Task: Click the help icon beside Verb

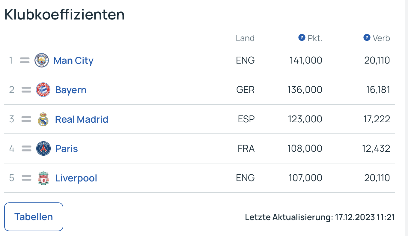Action: 367,38
